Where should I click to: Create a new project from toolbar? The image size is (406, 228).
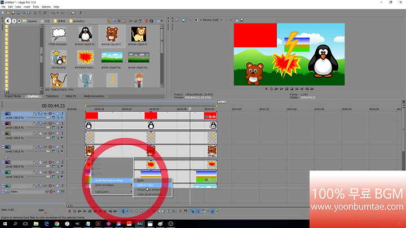[x=3, y=12]
